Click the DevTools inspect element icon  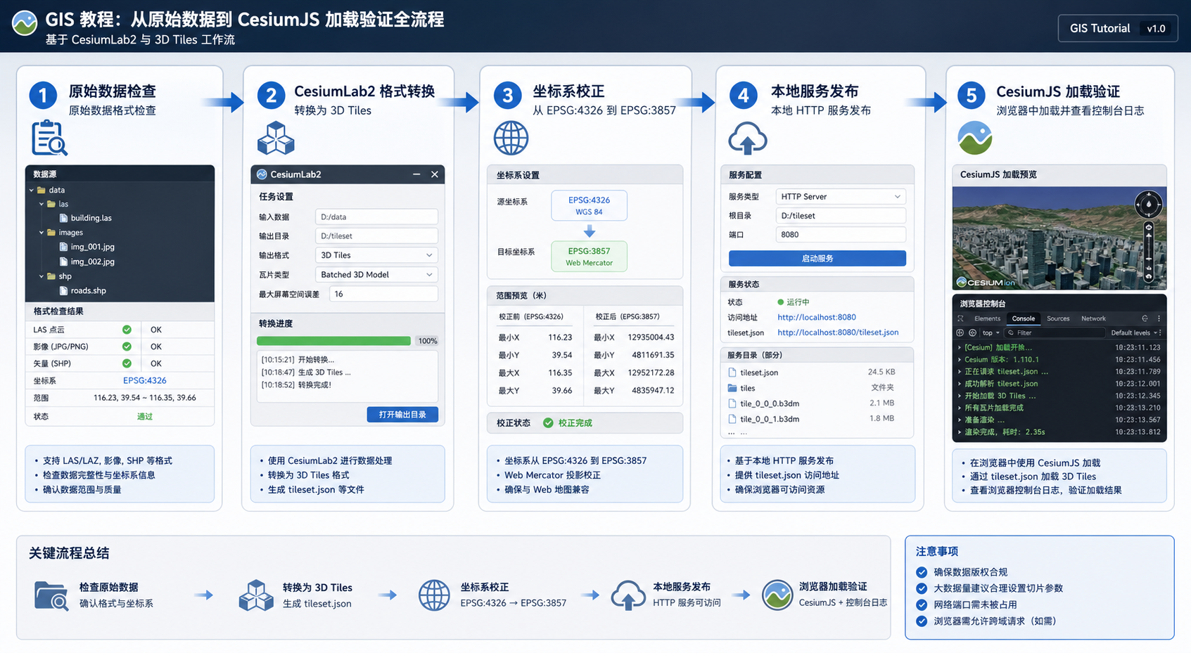click(960, 318)
